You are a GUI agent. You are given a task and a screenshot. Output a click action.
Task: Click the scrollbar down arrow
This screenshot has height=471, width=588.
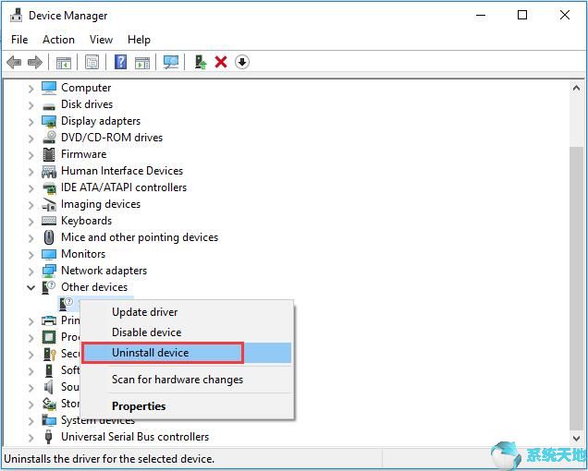click(x=576, y=438)
